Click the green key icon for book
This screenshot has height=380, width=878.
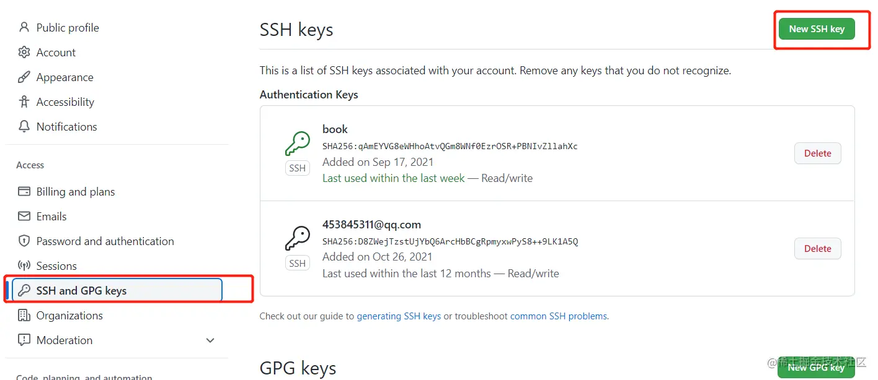(x=298, y=144)
